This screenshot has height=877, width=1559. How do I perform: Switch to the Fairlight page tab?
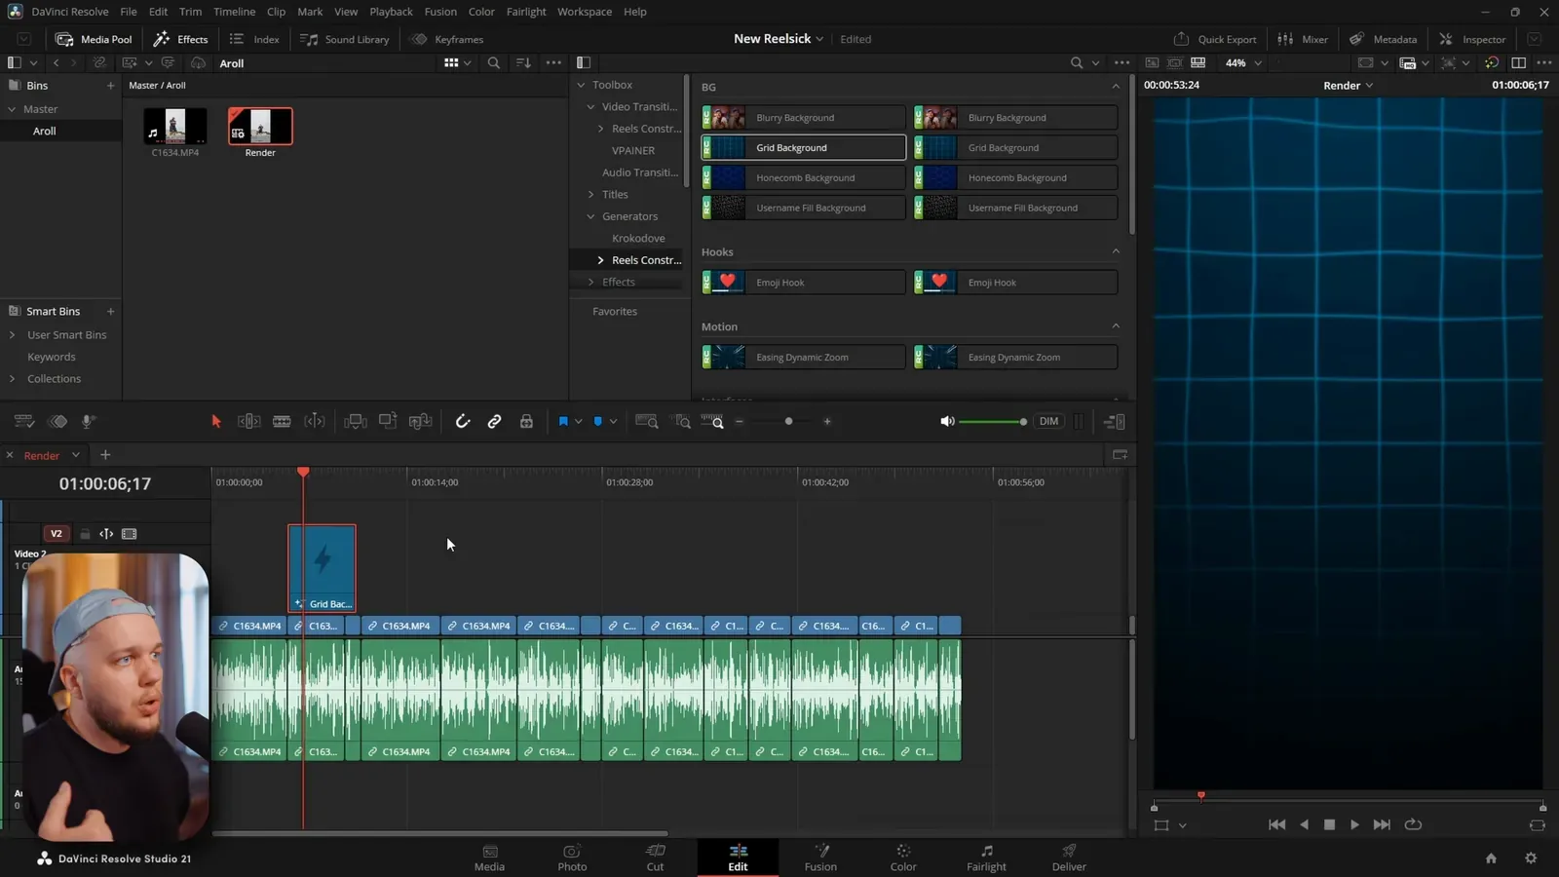coord(986,858)
